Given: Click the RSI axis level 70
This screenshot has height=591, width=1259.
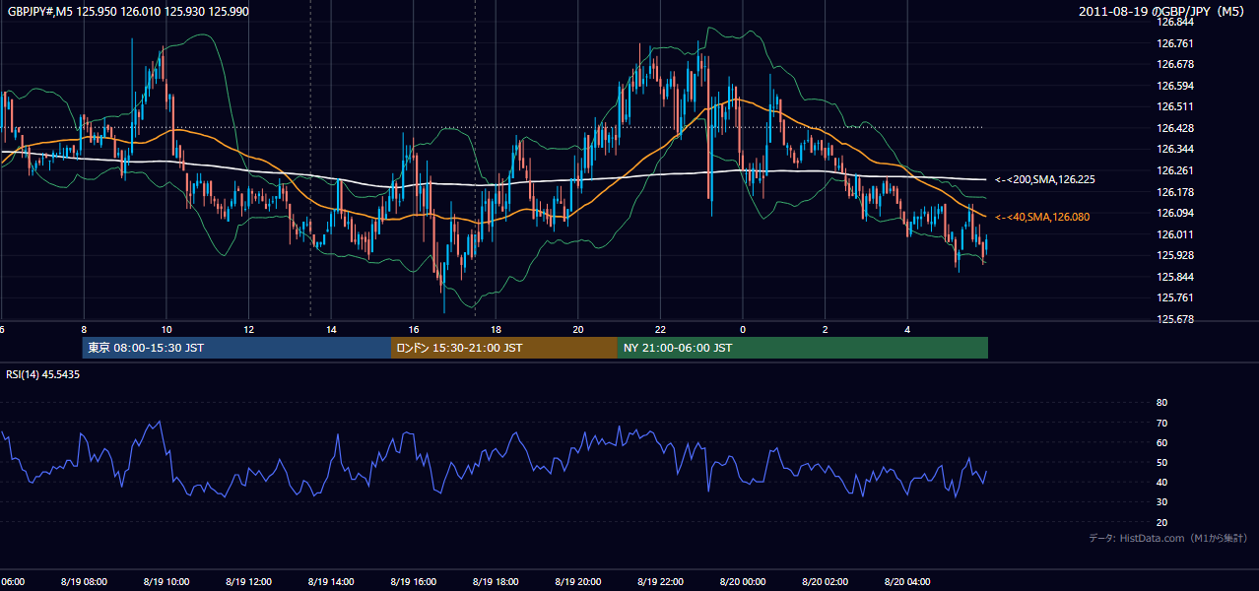Looking at the screenshot, I should [x=1161, y=423].
